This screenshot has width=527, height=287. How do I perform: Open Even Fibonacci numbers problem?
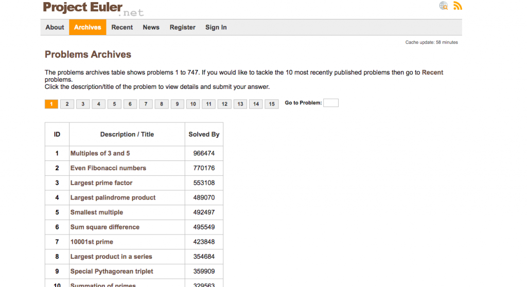[108, 168]
